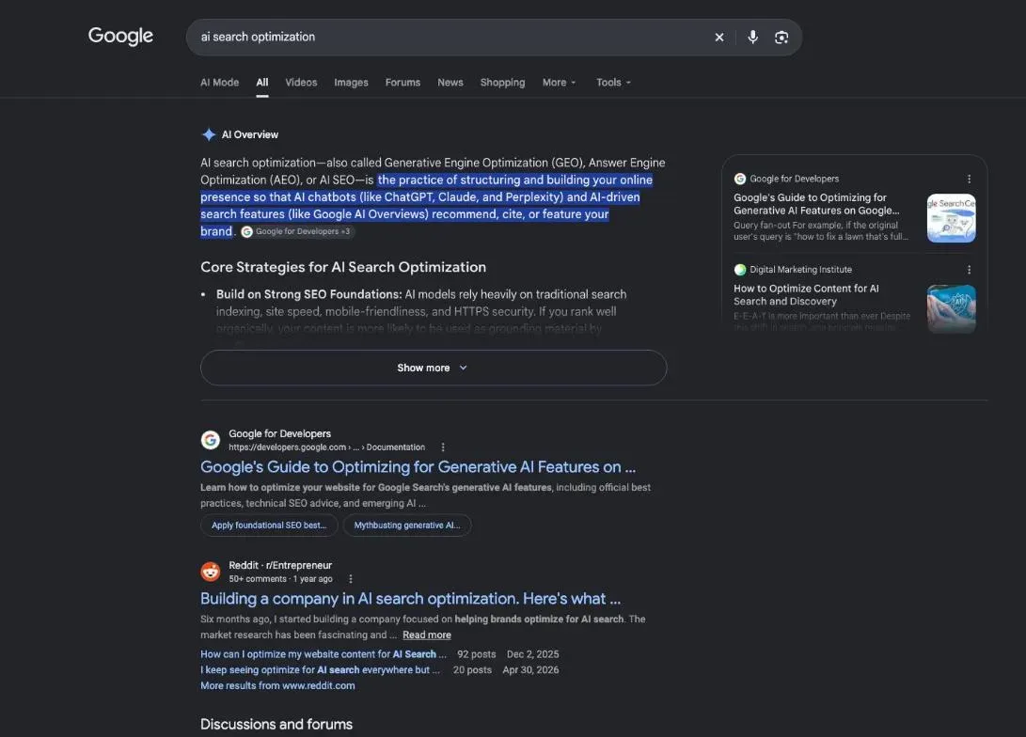This screenshot has height=737, width=1026.
Task: Open options for Digital Marketing Institute card
Action: pyautogui.click(x=969, y=270)
